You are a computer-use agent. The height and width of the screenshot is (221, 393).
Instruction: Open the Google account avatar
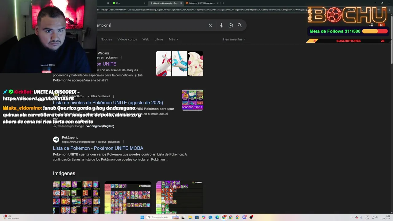pyautogui.click(x=381, y=25)
